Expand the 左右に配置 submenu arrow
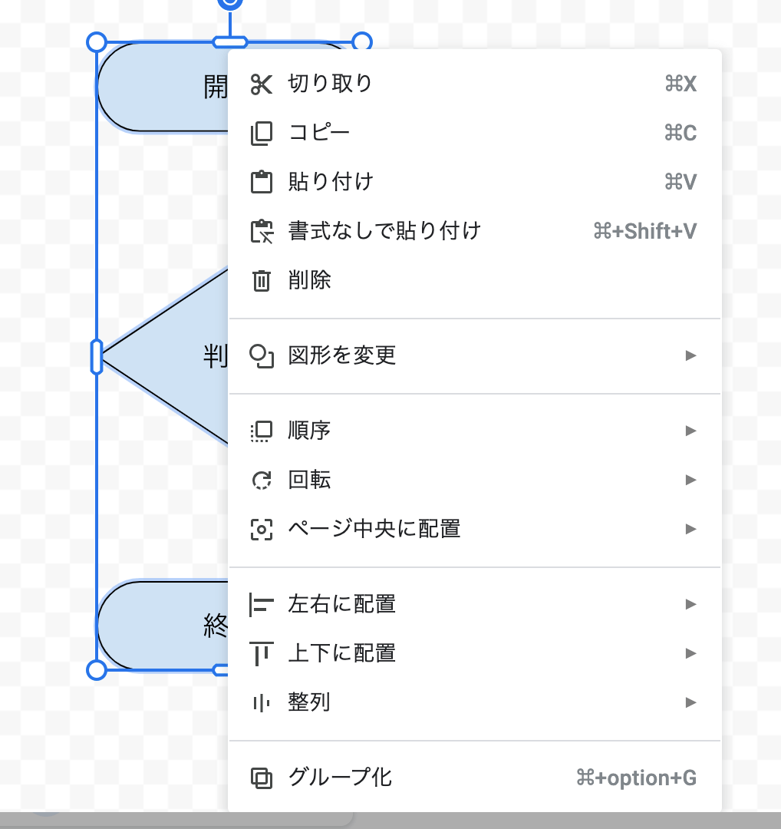 coord(690,604)
